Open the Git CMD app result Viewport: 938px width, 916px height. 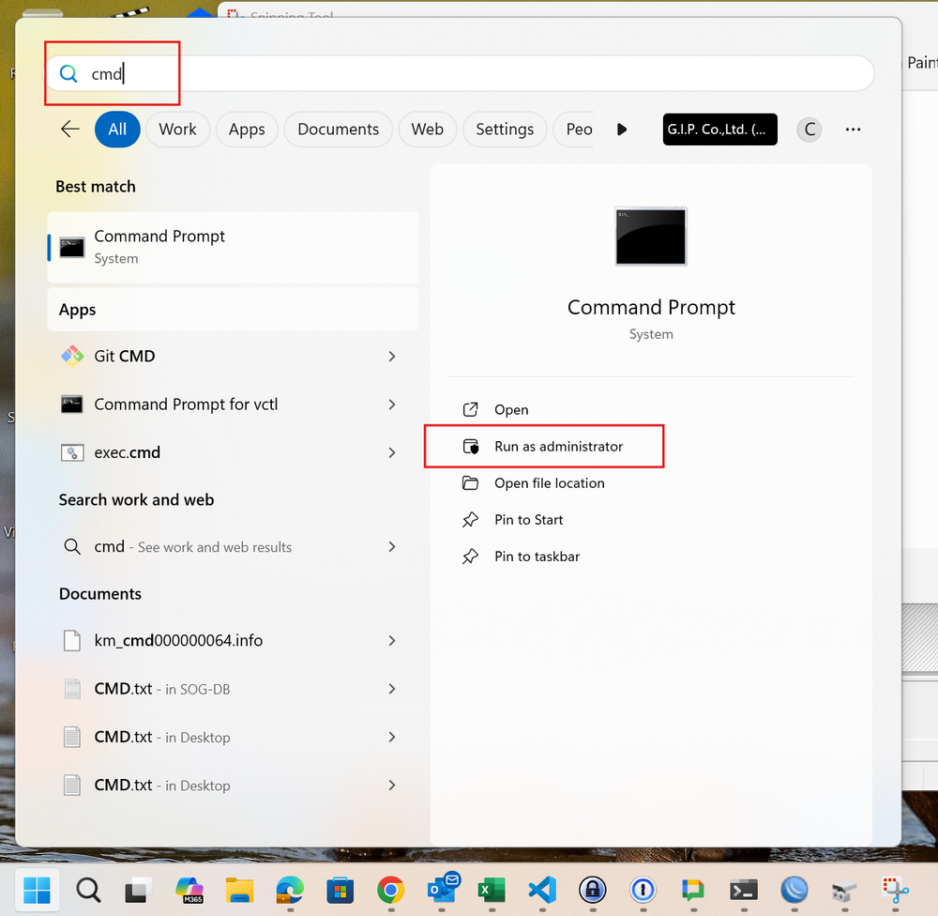pyautogui.click(x=231, y=357)
